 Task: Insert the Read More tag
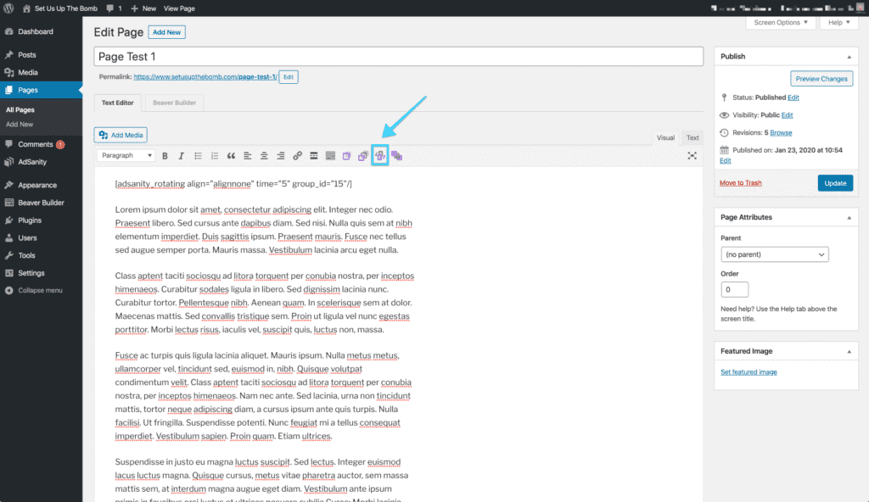313,155
